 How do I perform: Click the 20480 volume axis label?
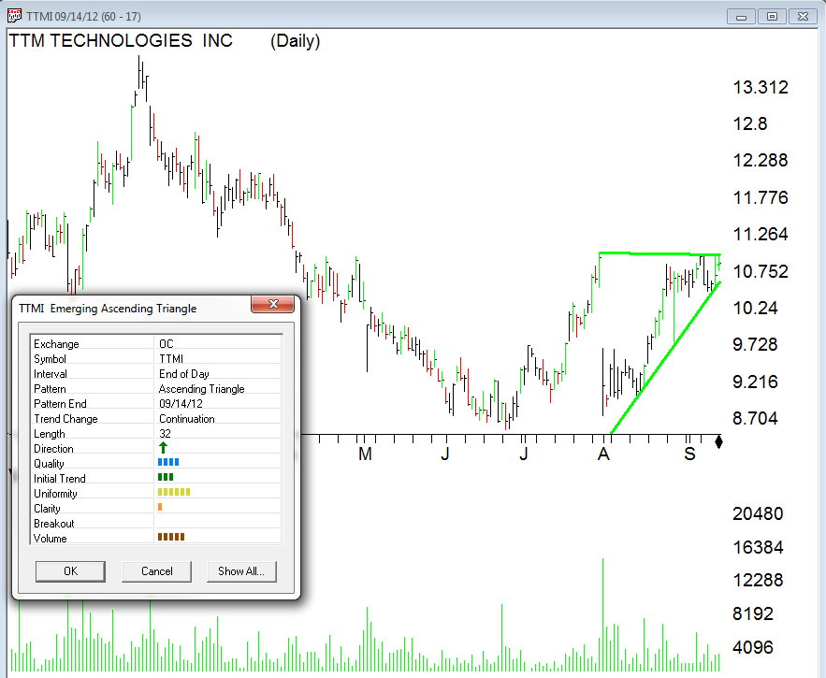(x=758, y=513)
